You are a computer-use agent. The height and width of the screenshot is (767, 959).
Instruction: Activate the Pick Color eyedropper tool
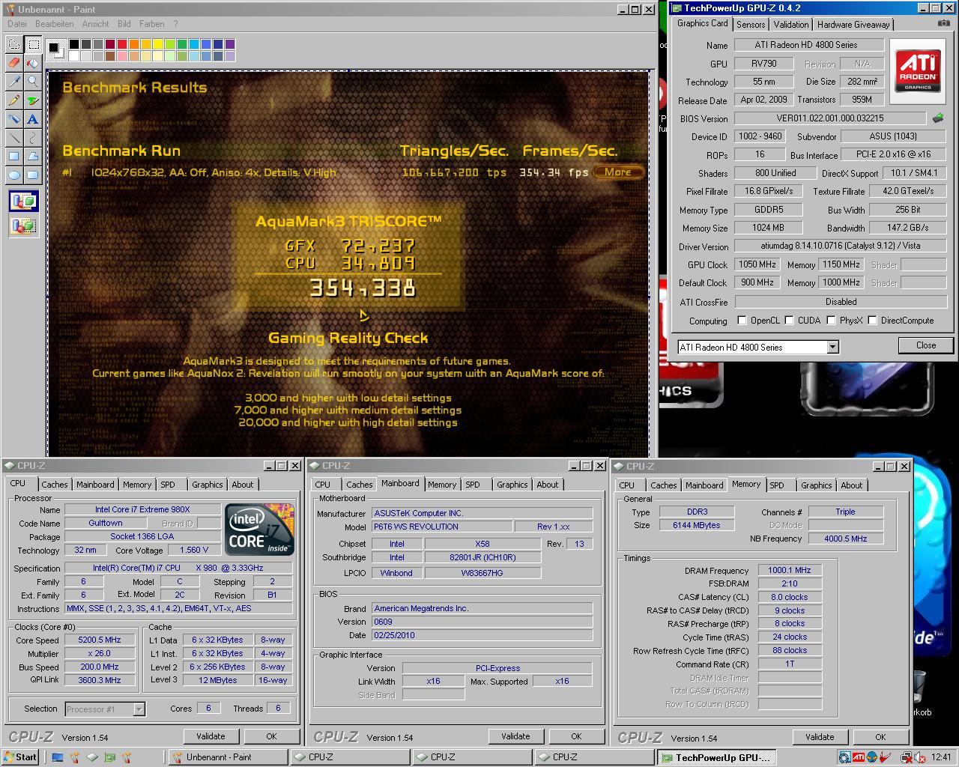[x=13, y=82]
